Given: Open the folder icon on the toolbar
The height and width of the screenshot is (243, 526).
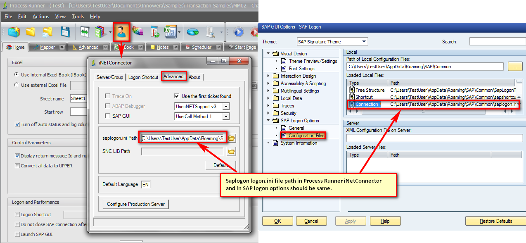Looking at the screenshot, I should point(31,32).
